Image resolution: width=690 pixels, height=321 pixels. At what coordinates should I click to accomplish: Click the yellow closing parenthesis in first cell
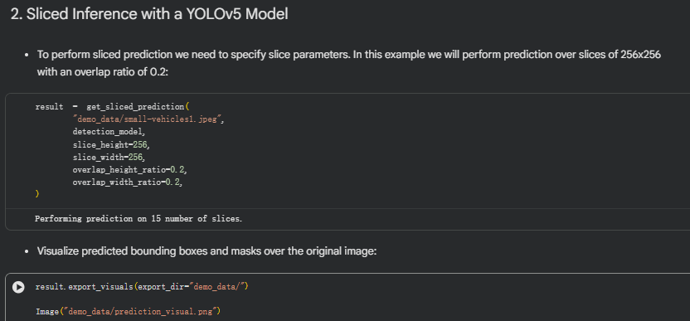[x=37, y=194]
